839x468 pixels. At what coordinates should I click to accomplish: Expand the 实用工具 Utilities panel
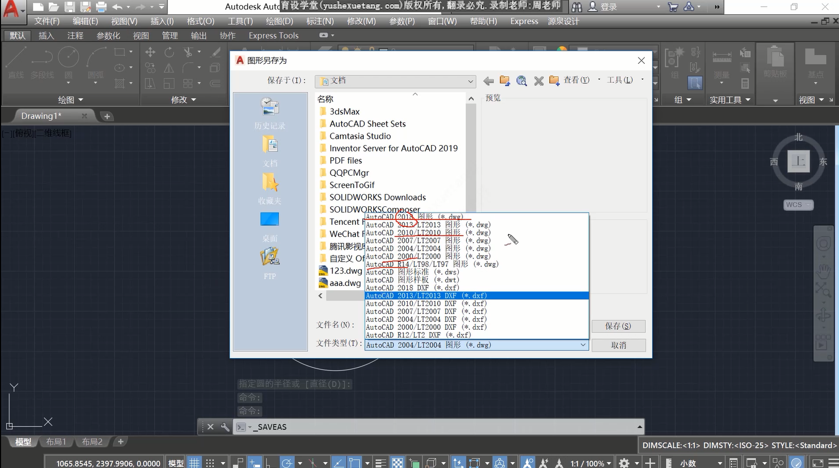[730, 100]
